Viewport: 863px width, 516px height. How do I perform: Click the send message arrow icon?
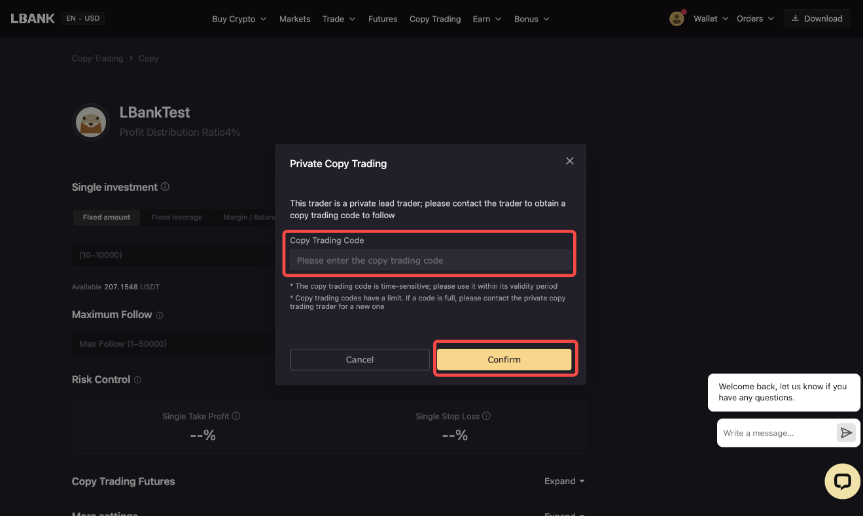click(x=846, y=433)
